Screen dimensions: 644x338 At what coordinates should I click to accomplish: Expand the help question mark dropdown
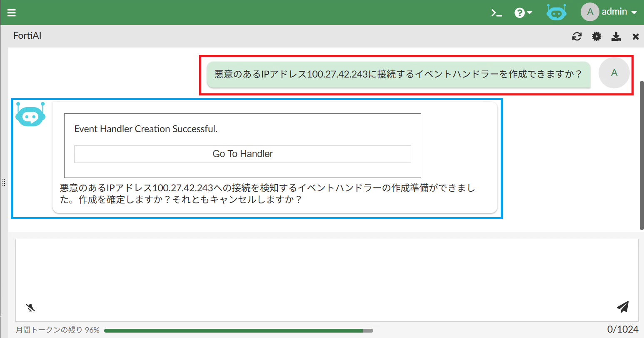pyautogui.click(x=523, y=13)
